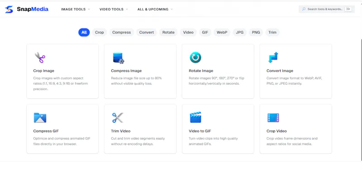
Task: Click 'Convert image format to WebP, AVIF' text
Action: click(294, 78)
